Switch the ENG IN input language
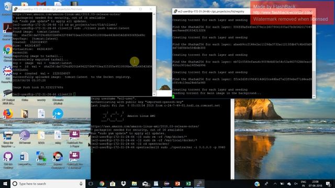The image size is (335, 188). click(x=304, y=183)
